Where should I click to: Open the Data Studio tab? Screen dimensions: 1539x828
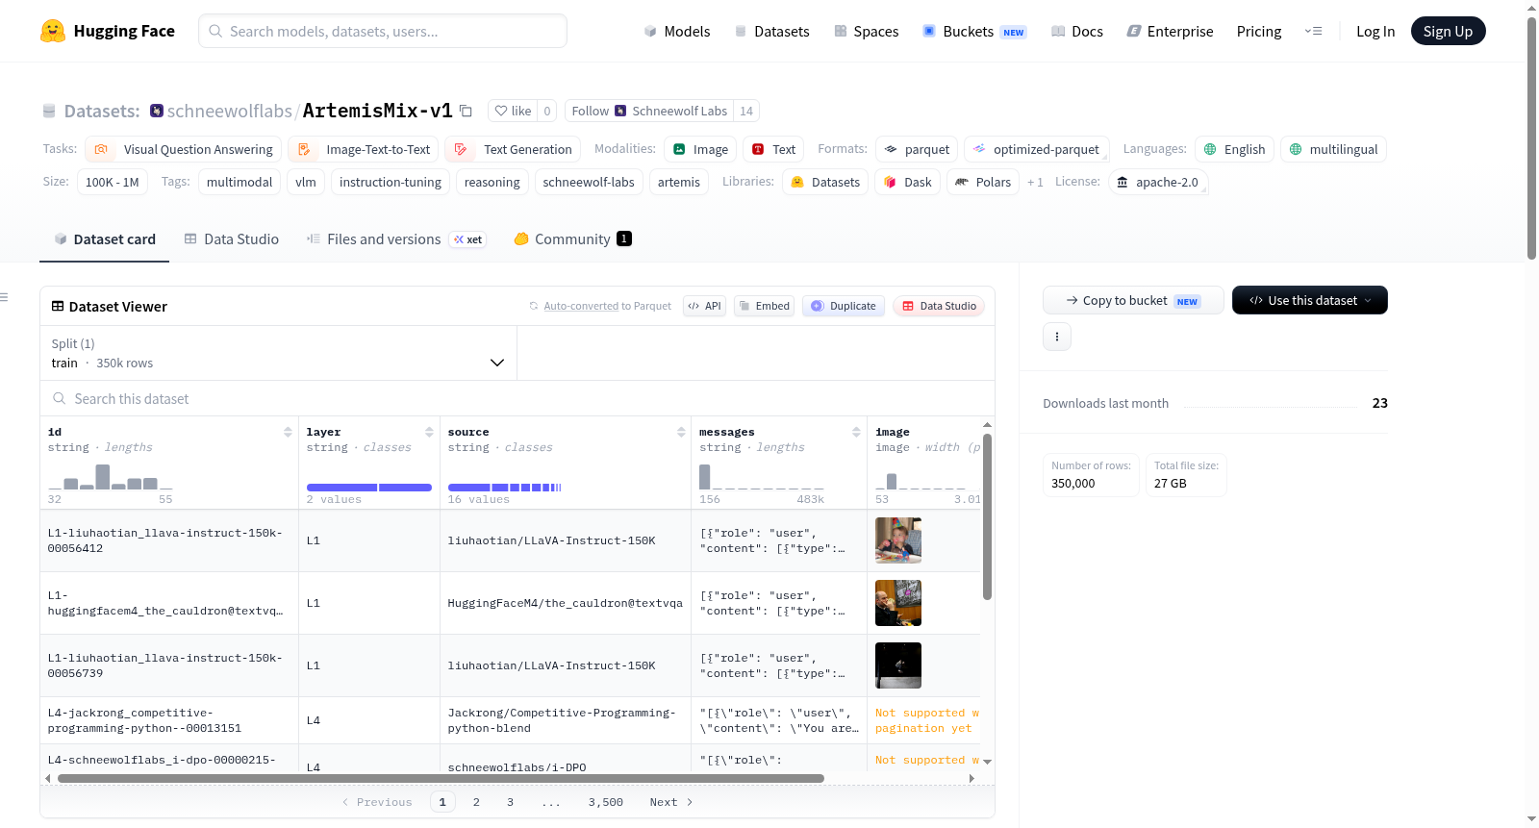click(231, 239)
